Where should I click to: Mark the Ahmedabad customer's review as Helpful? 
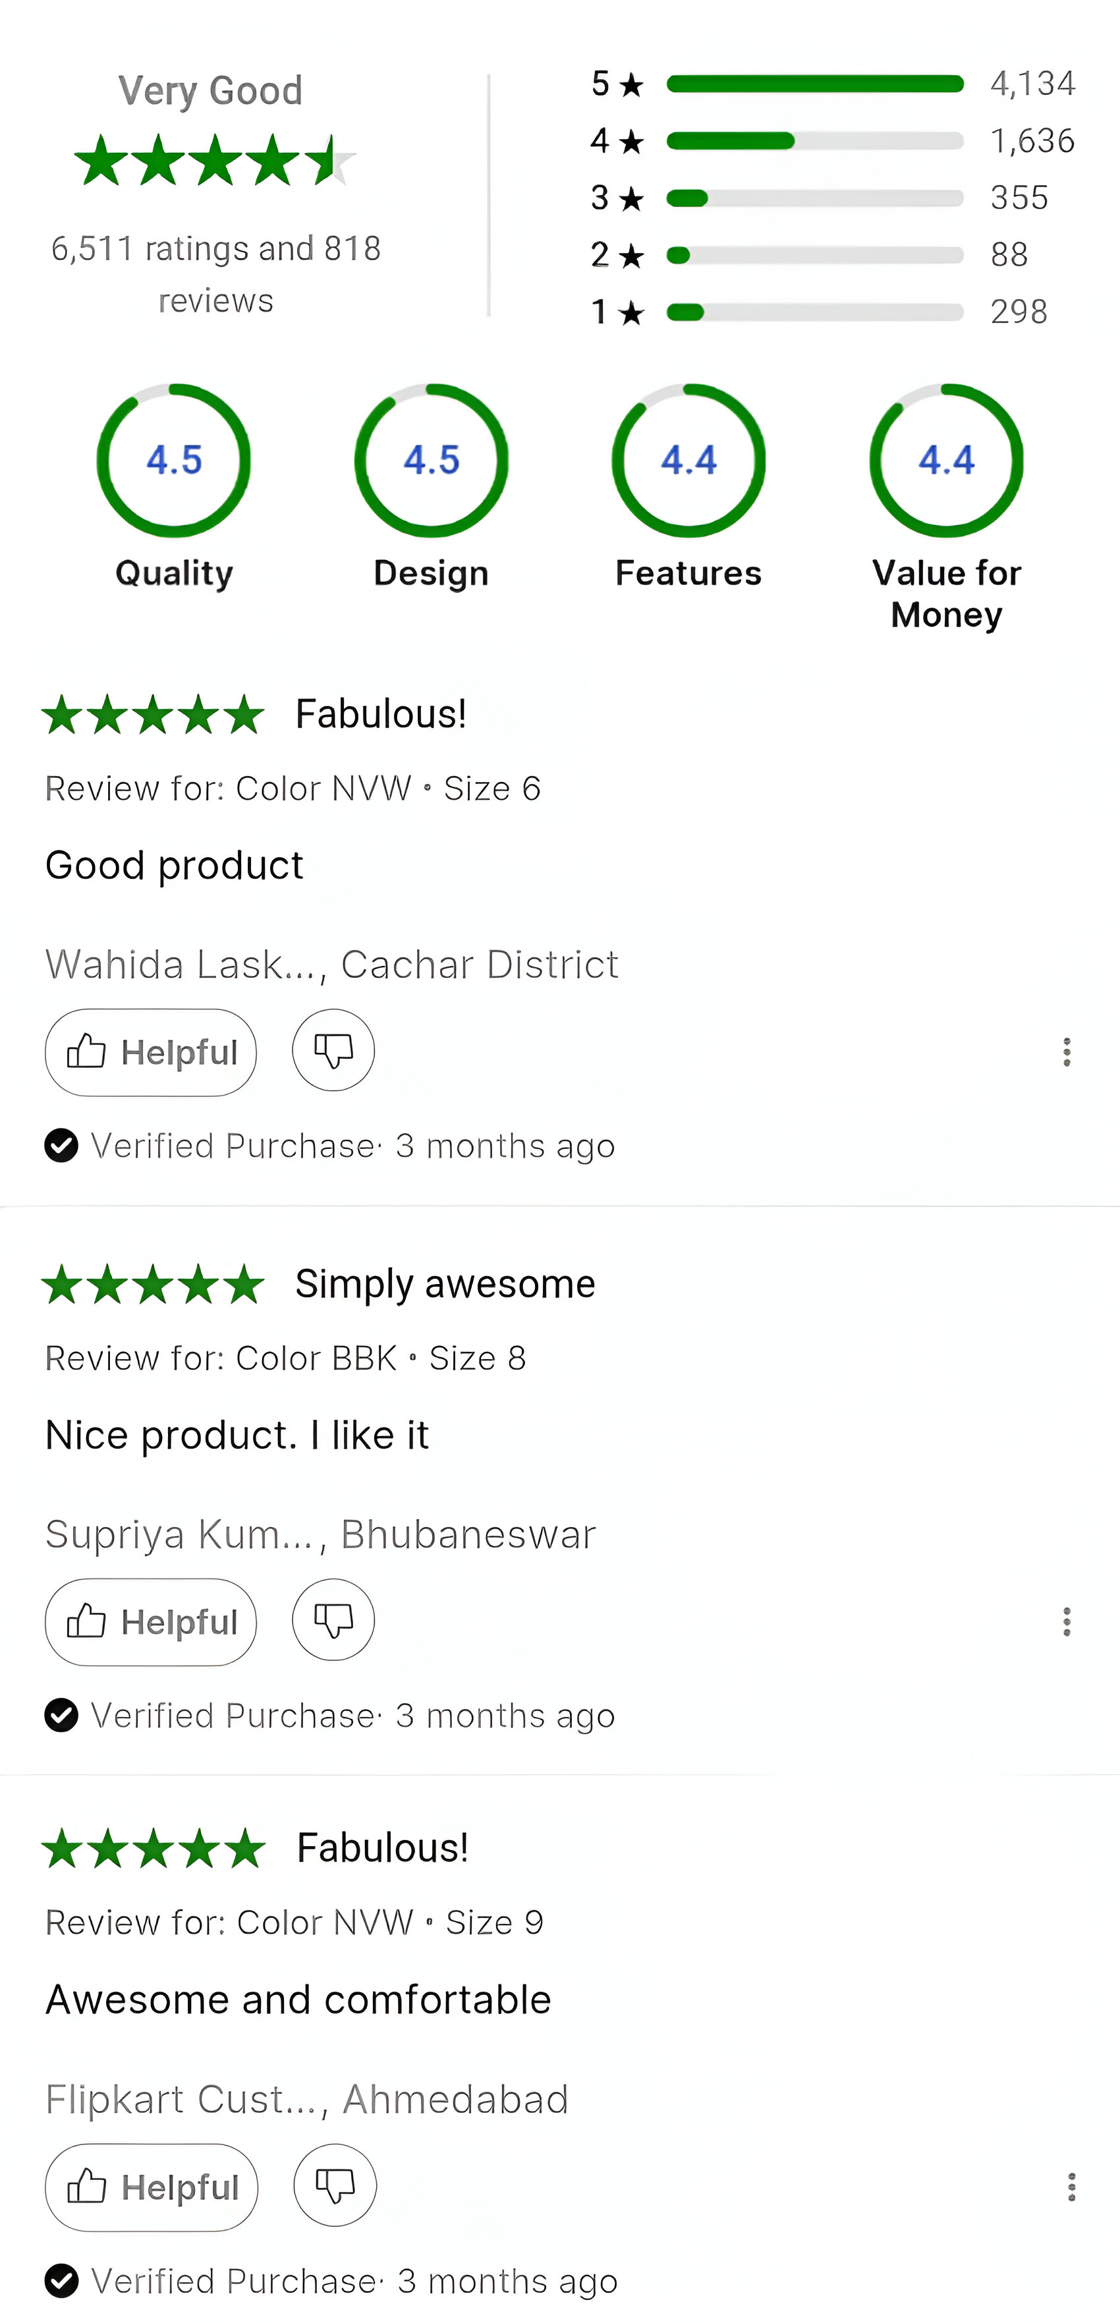pyautogui.click(x=152, y=2187)
